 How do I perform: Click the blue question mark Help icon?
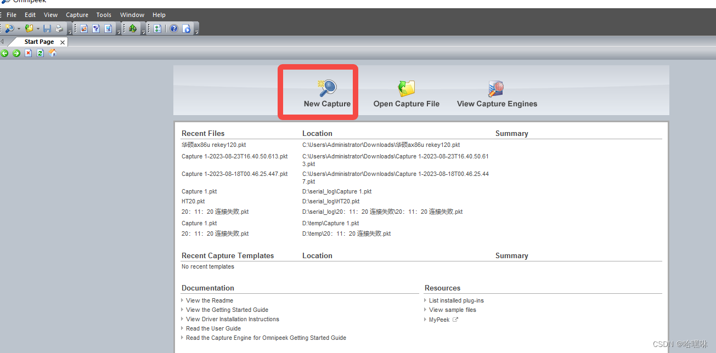174,29
